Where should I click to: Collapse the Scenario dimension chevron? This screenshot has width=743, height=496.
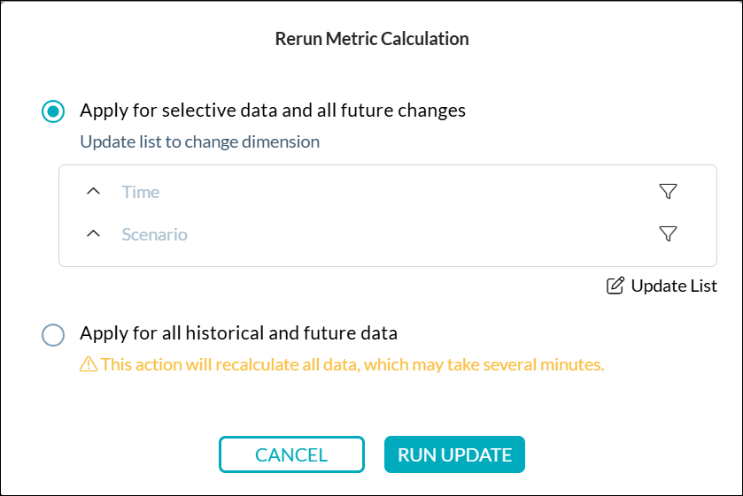[x=94, y=234]
